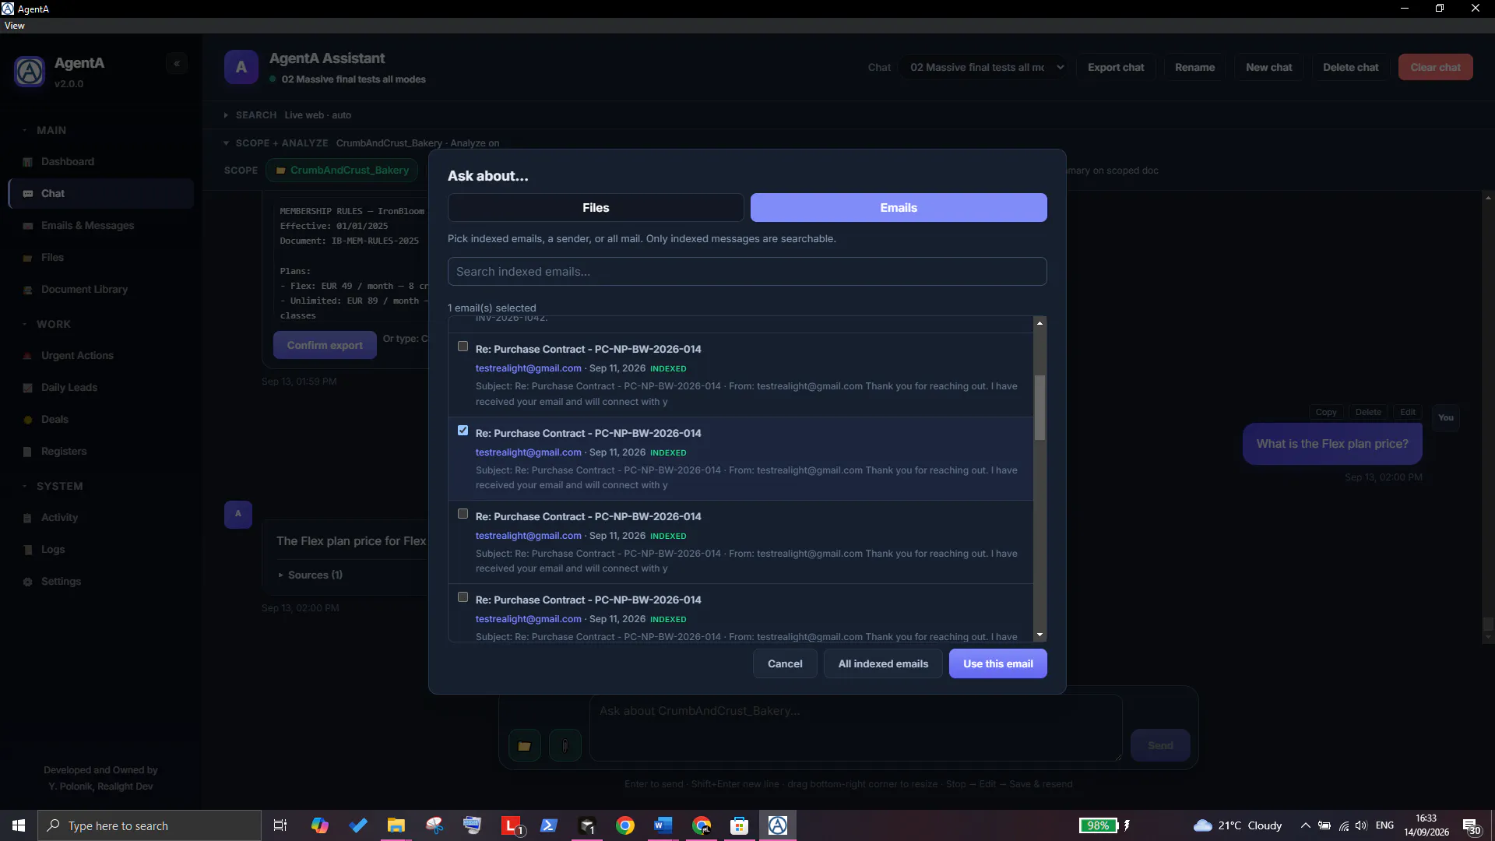Open File Explorer from the taskbar
Viewport: 1495px width, 841px height.
coord(396,825)
